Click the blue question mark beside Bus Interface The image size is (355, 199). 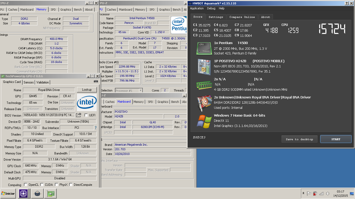click(95, 128)
